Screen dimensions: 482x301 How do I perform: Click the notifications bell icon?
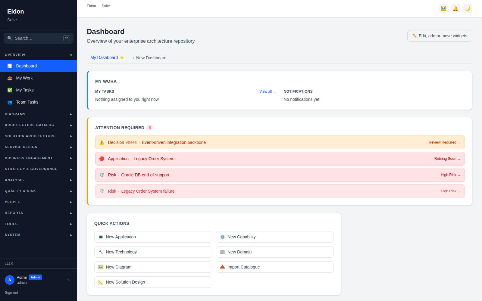pyautogui.click(x=455, y=8)
